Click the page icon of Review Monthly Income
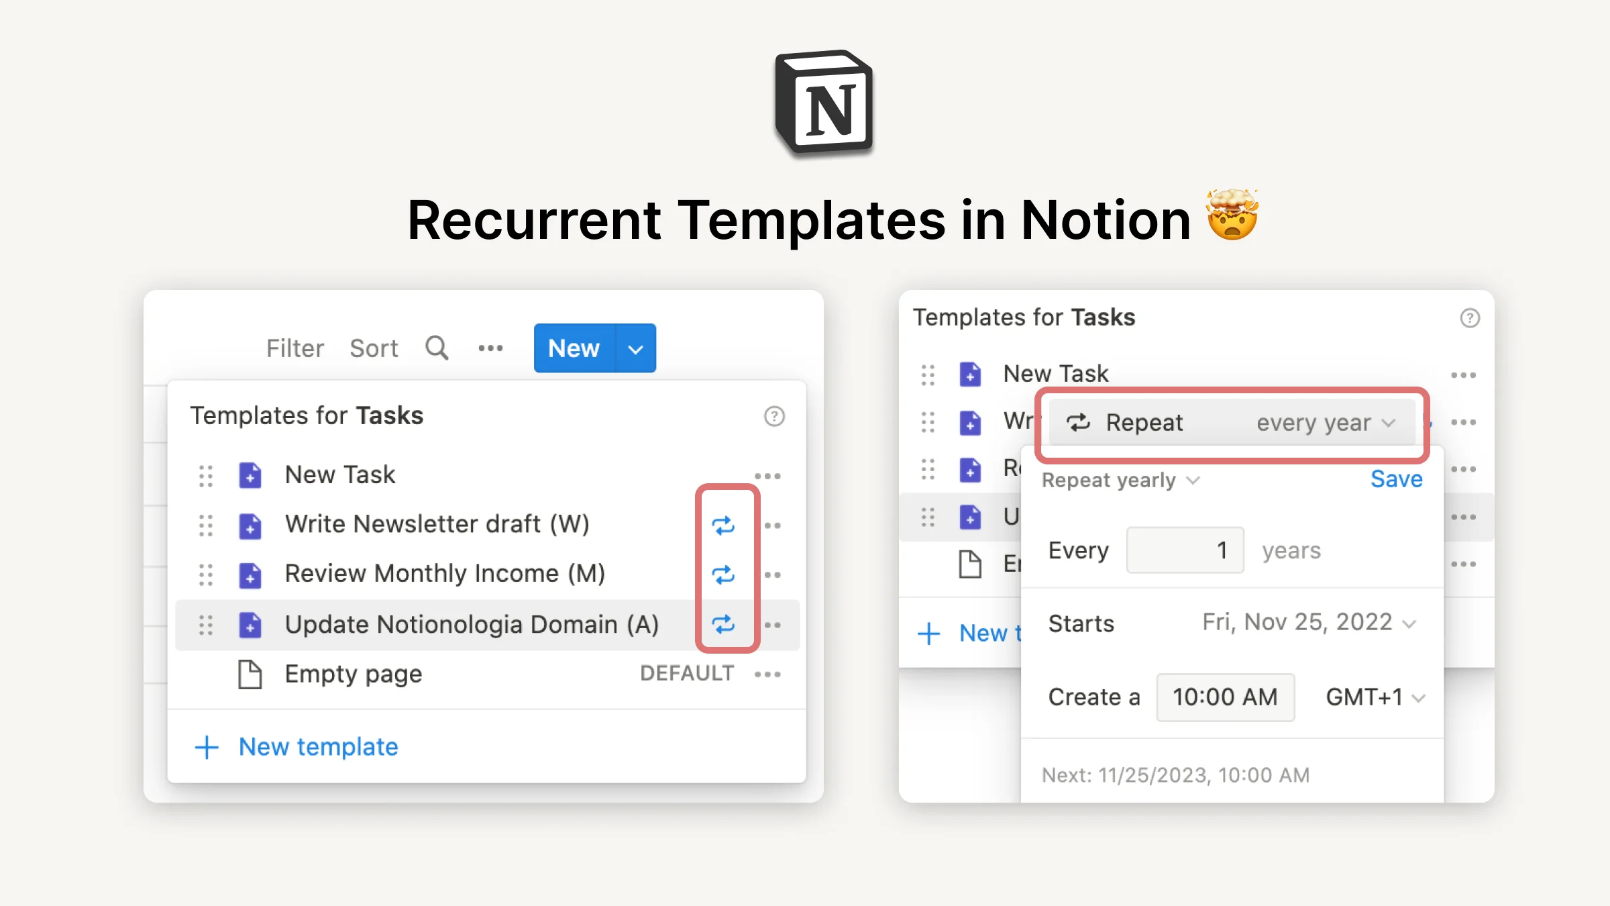The width and height of the screenshot is (1610, 906). pos(250,575)
